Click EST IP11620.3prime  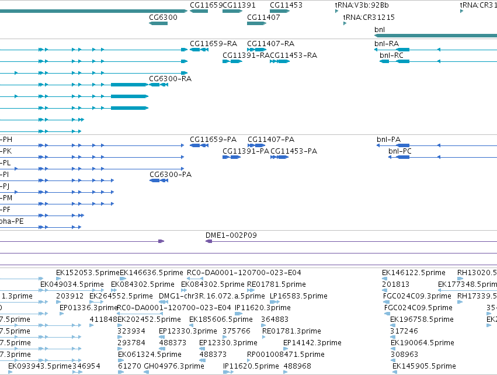coord(262,308)
